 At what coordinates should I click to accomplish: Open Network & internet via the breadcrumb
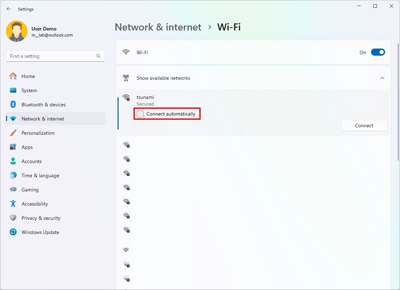click(x=158, y=27)
